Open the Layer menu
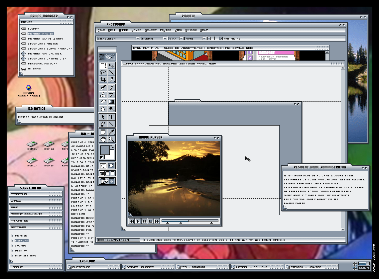Image resolution: width=379 pixels, height=279 pixels. (136, 30)
